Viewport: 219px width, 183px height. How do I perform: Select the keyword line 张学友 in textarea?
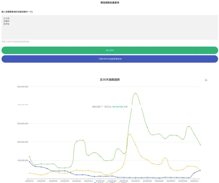(7, 24)
